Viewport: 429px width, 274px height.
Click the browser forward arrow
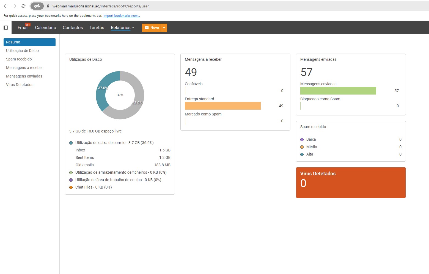pyautogui.click(x=15, y=6)
